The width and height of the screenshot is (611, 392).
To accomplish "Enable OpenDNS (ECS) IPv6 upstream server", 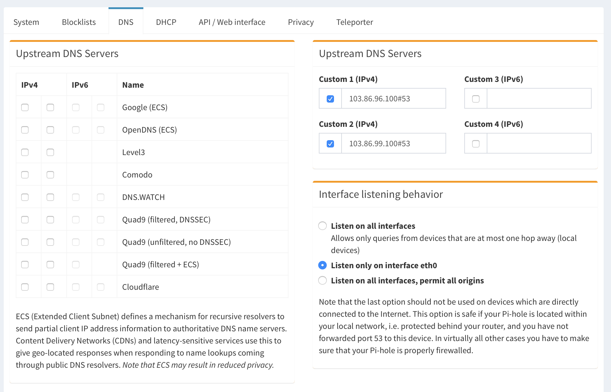I will pos(75,130).
